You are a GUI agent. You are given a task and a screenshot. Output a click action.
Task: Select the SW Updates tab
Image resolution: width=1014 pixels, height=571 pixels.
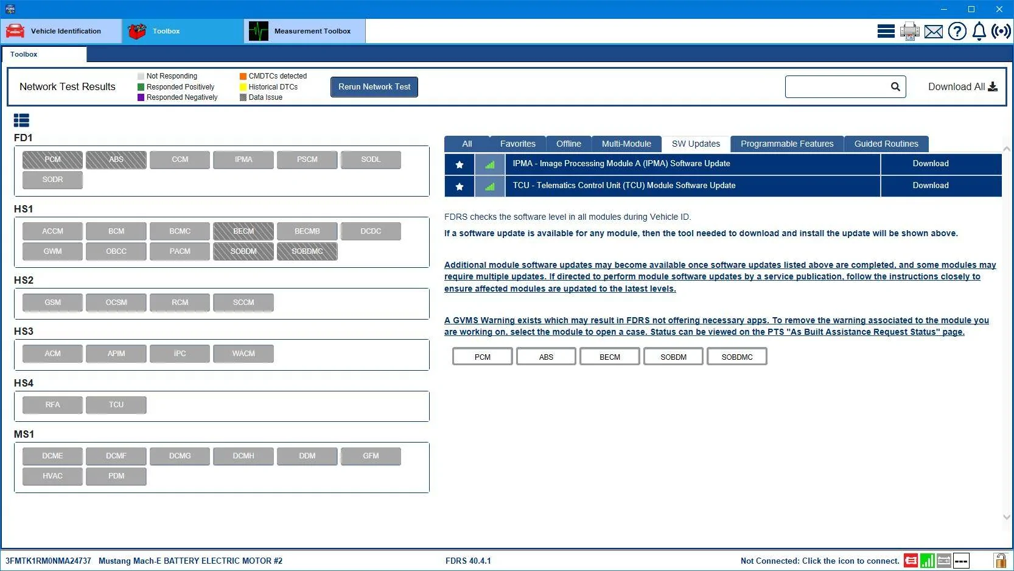pyautogui.click(x=696, y=144)
